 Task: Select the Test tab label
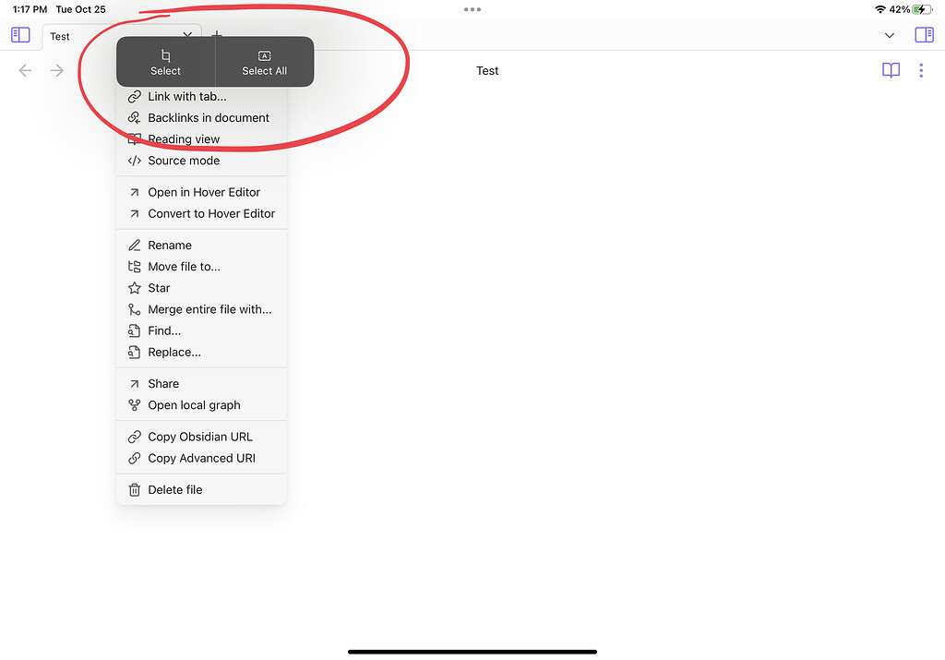click(x=61, y=36)
